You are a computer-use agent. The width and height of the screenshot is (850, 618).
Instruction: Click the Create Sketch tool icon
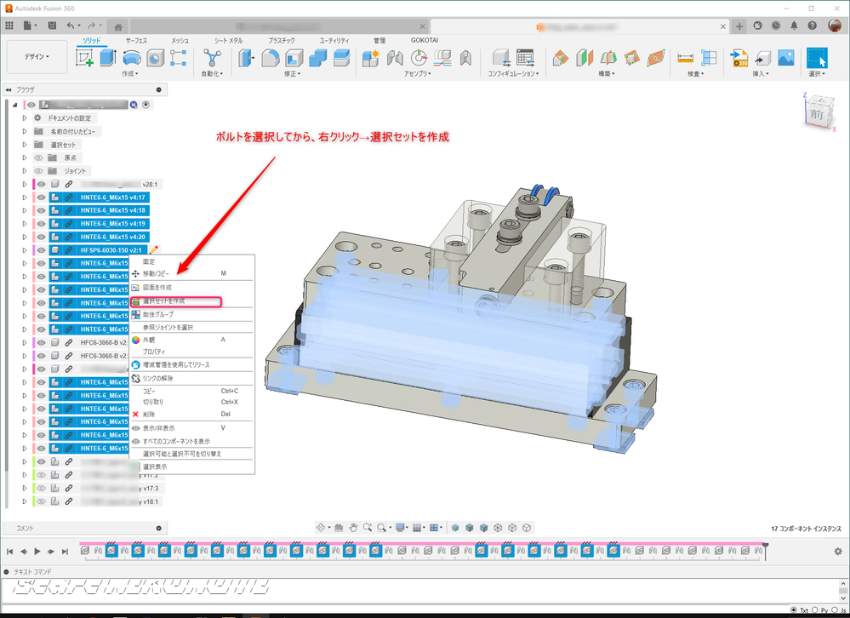pos(84,58)
